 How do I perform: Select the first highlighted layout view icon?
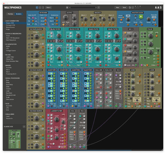pyautogui.click(x=37, y=8)
